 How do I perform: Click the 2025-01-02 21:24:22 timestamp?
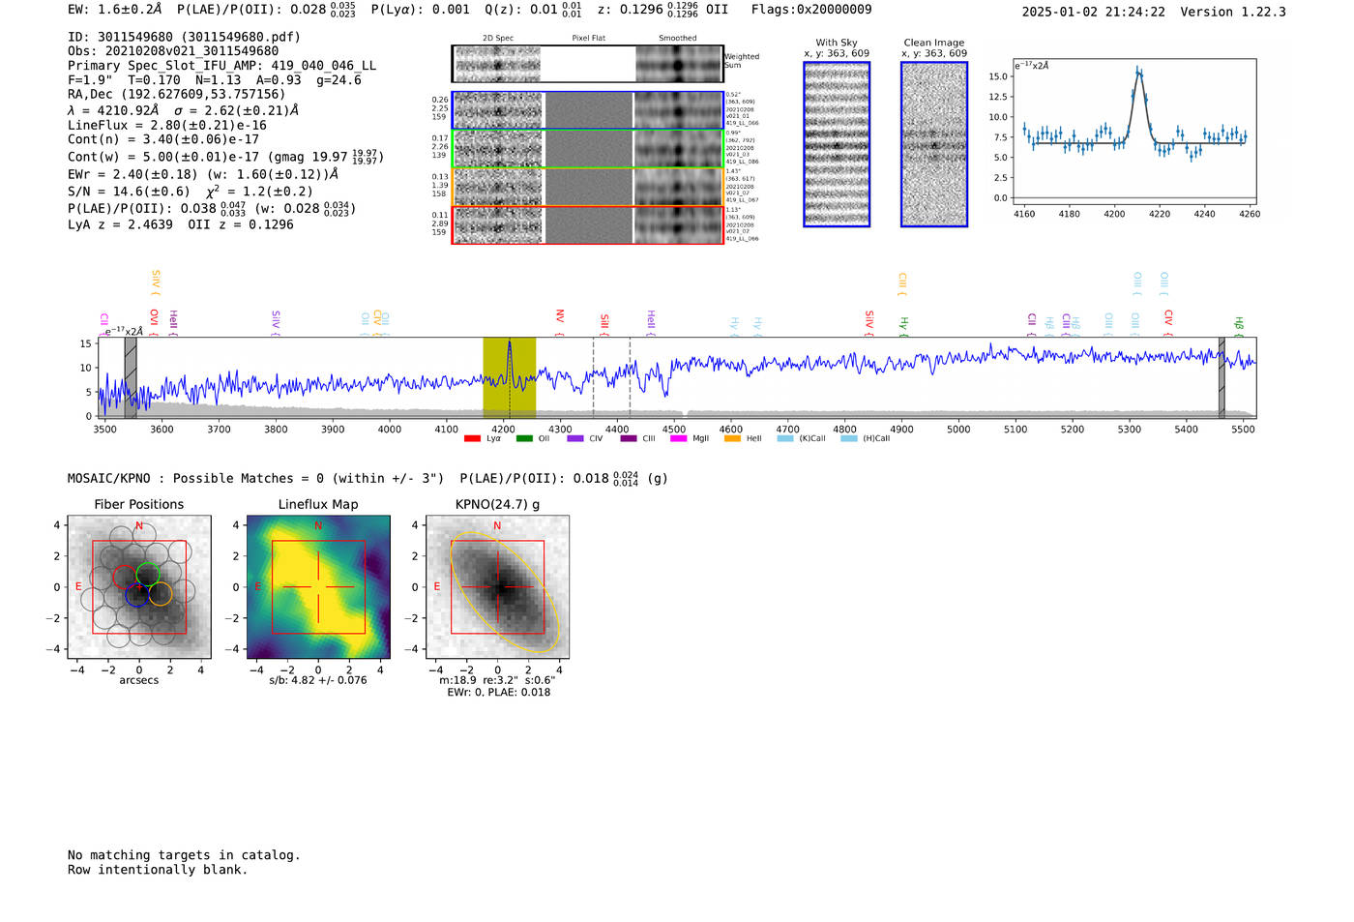pyautogui.click(x=1094, y=13)
